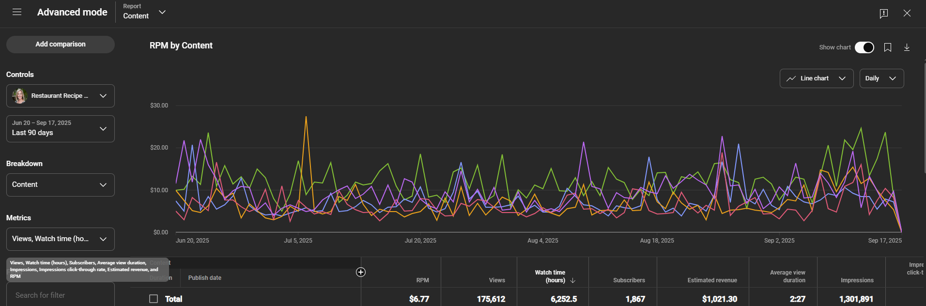Screen dimensions: 926x306
Task: Click the Add comparison button
Action: click(61, 45)
